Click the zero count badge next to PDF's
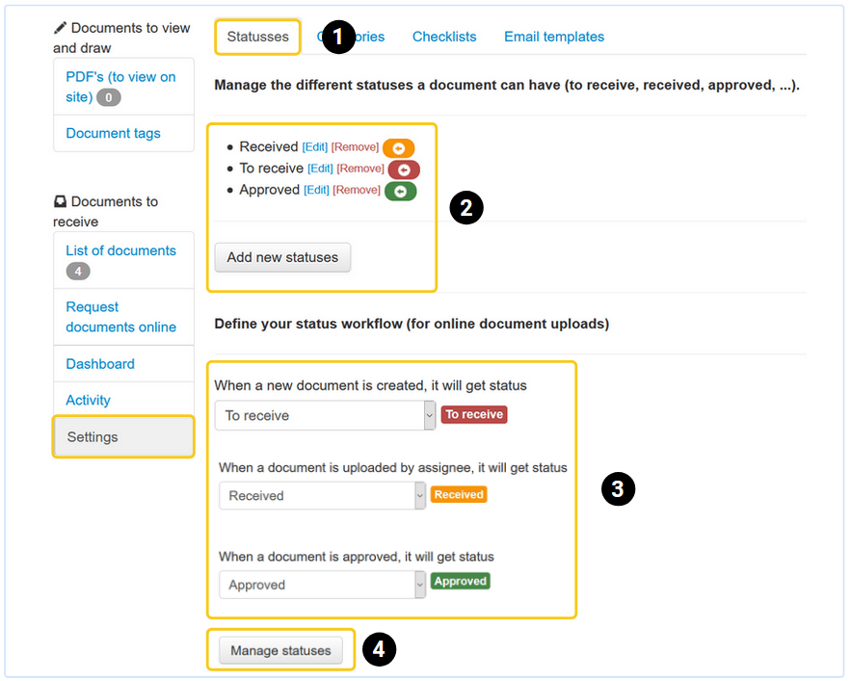The width and height of the screenshot is (851, 681). (x=109, y=97)
